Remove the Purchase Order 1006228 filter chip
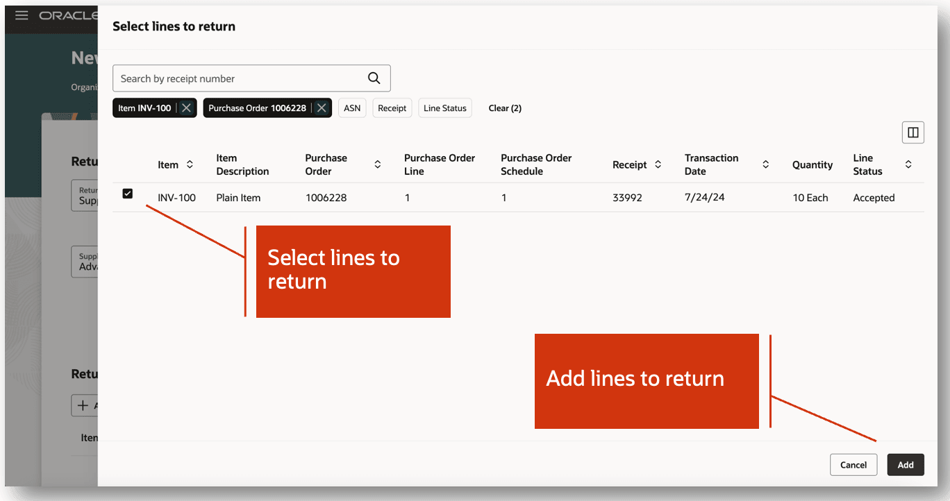Screen dimensions: 950x501 [x=322, y=108]
